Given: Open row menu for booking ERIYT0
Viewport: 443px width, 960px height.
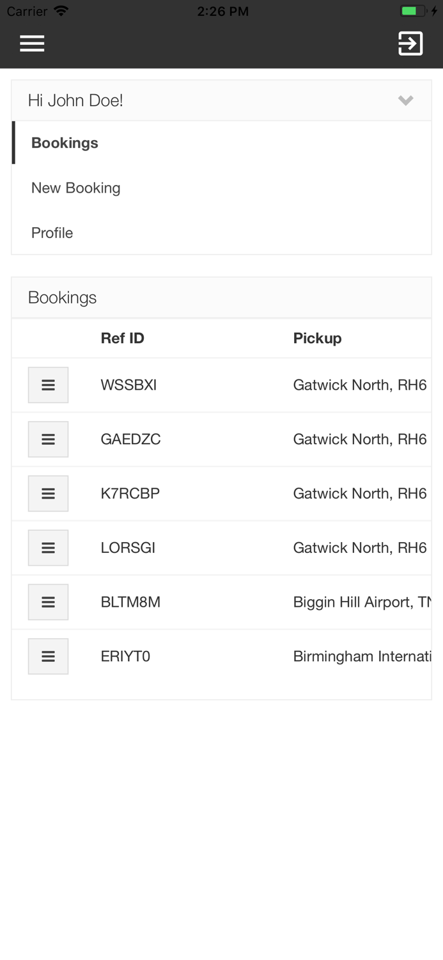Looking at the screenshot, I should click(x=48, y=657).
